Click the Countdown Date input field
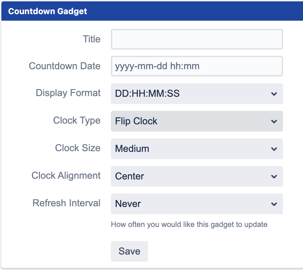Screen dimensions: 303x270 pyautogui.click(x=196, y=66)
